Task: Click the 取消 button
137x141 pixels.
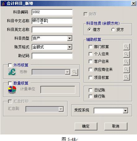Action: coord(116,126)
